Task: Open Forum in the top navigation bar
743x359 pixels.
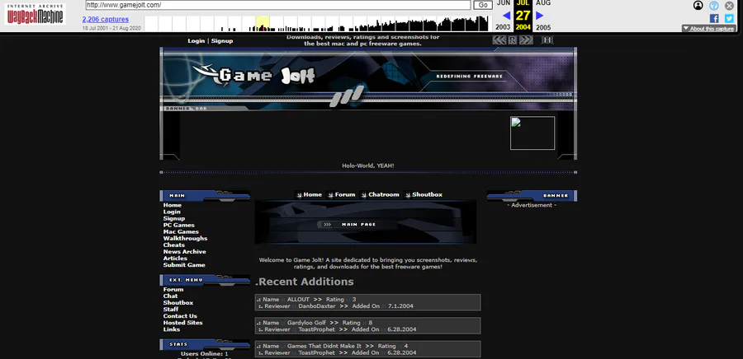Action: click(x=345, y=194)
